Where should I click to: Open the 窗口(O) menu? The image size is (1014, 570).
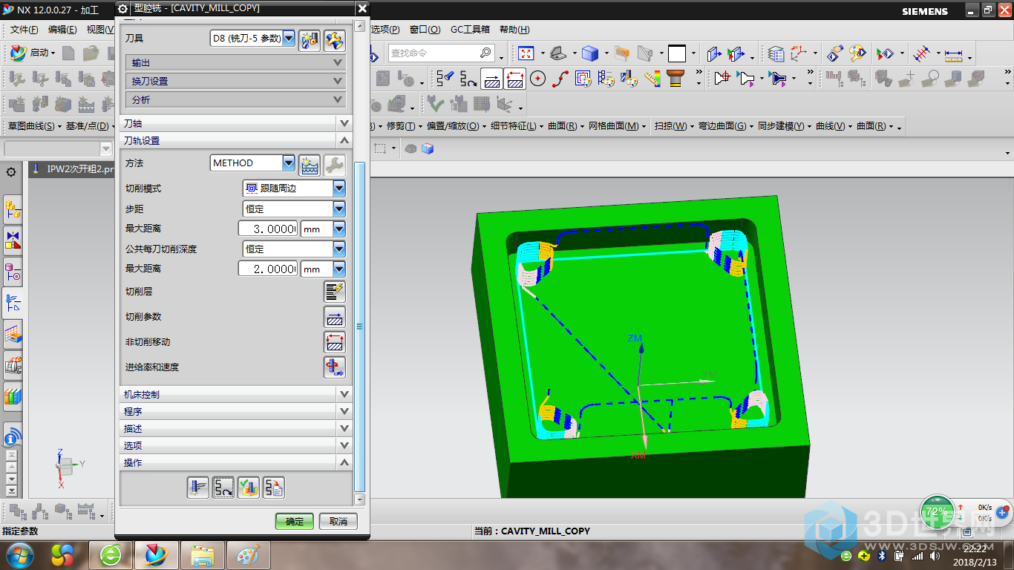coord(425,30)
